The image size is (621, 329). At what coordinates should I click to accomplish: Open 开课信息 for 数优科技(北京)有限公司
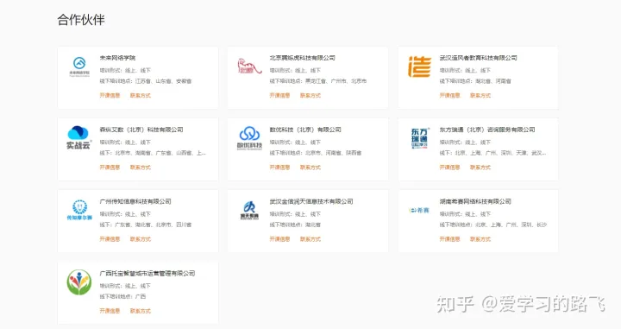tap(279, 168)
